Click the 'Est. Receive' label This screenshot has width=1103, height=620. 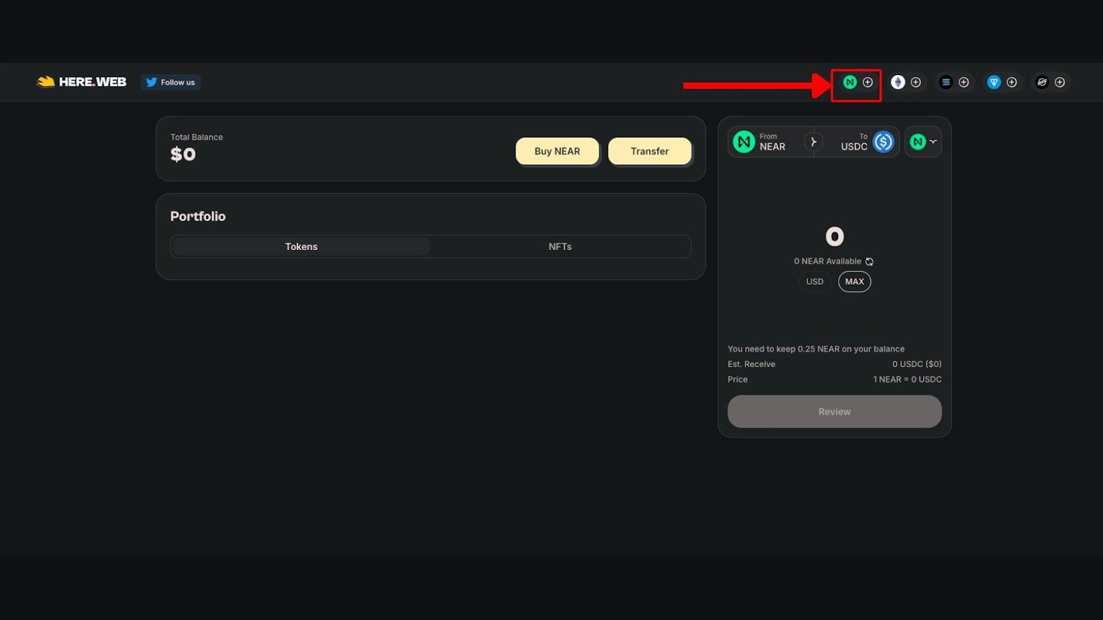751,364
